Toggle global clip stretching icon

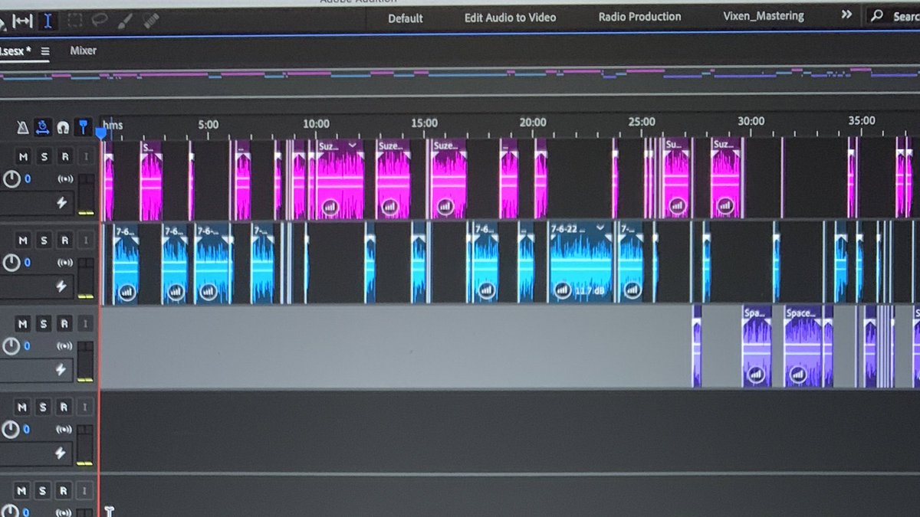click(43, 126)
